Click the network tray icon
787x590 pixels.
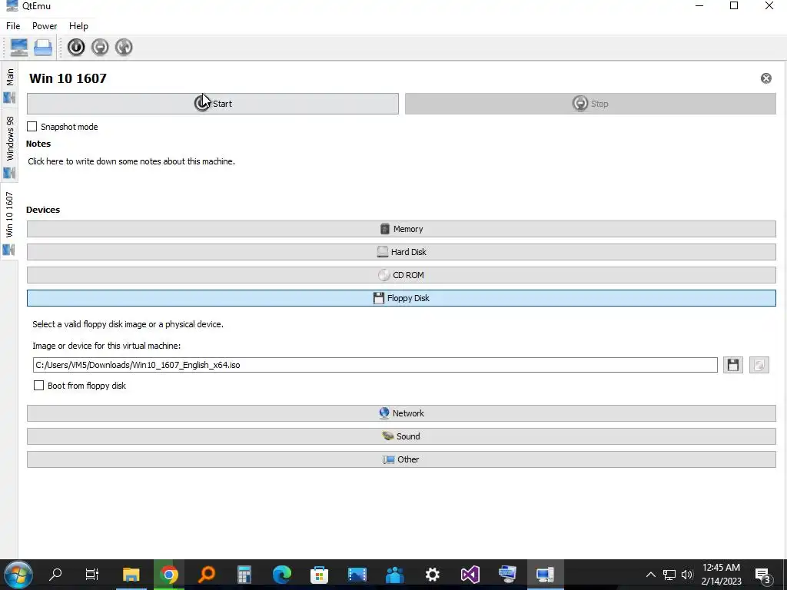[x=669, y=575]
